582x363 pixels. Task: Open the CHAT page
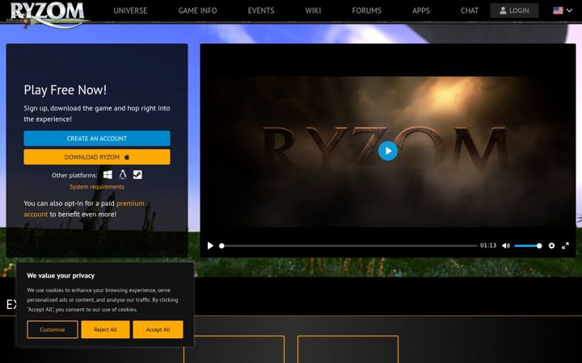[x=470, y=10]
